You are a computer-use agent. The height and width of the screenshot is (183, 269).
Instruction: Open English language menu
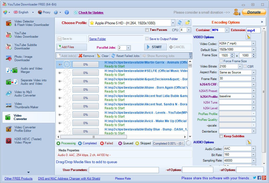point(24,12)
